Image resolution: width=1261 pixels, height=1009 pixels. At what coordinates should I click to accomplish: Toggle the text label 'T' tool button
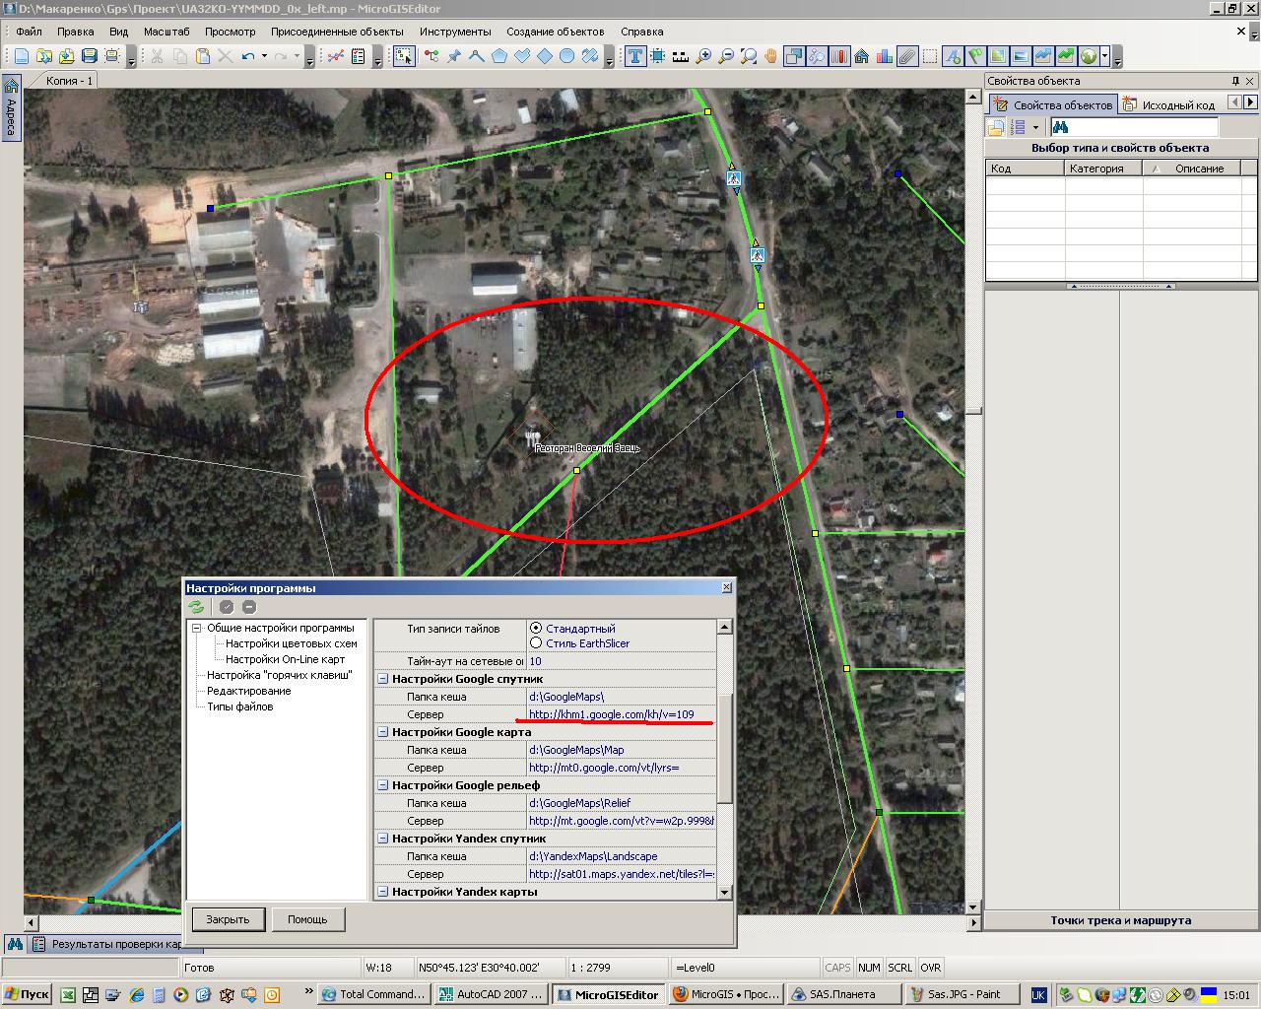[x=635, y=56]
